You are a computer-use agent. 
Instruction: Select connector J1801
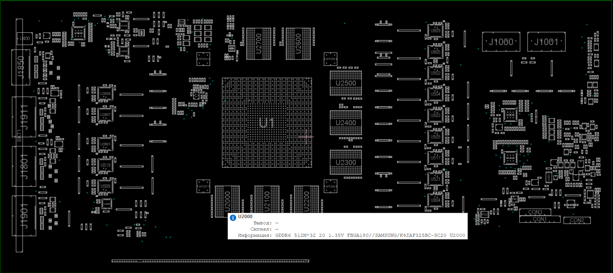(24, 166)
